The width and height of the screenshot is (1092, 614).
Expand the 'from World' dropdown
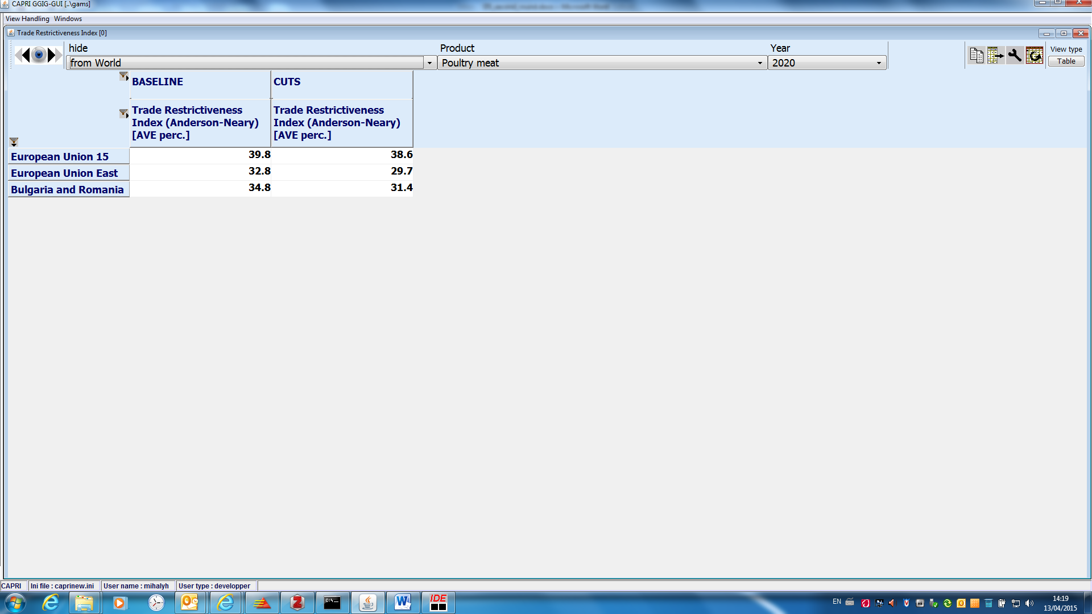429,63
